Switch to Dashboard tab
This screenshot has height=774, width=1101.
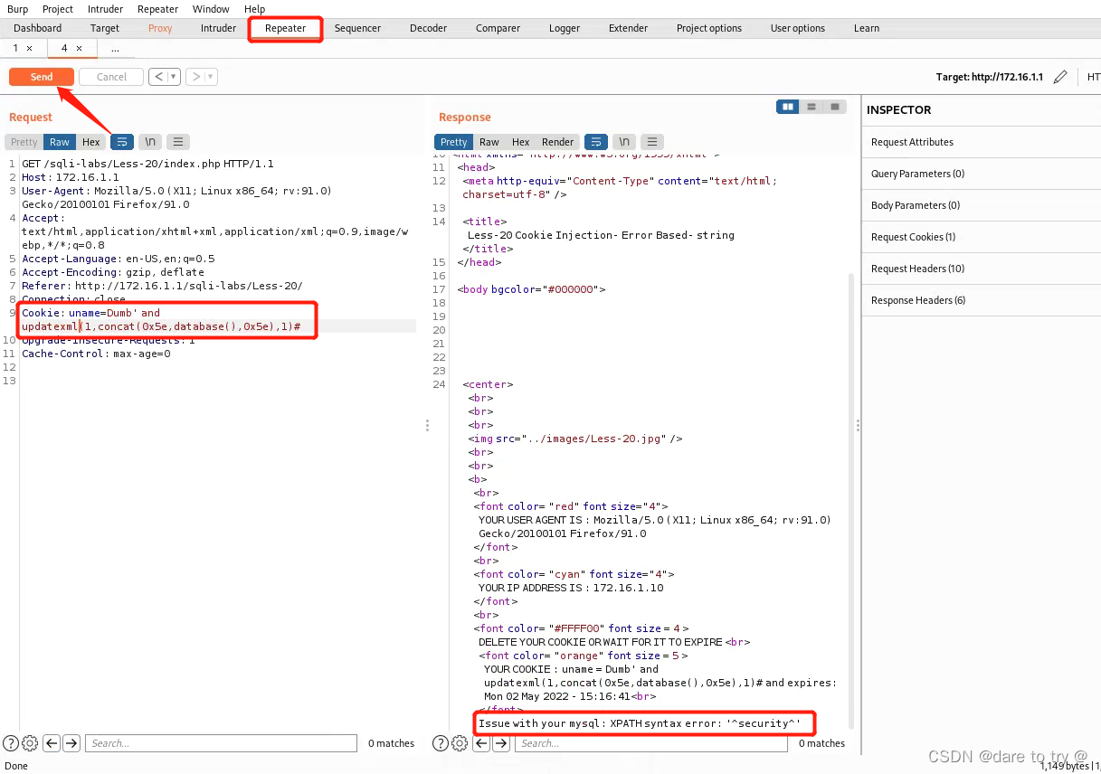pyautogui.click(x=38, y=28)
